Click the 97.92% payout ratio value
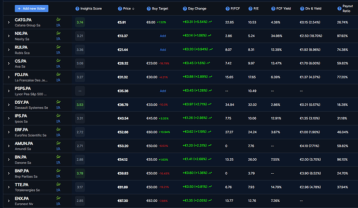The height and width of the screenshot is (208, 358). coord(342,36)
